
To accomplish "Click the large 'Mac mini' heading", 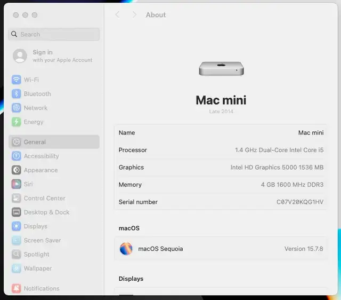I will coord(221,100).
